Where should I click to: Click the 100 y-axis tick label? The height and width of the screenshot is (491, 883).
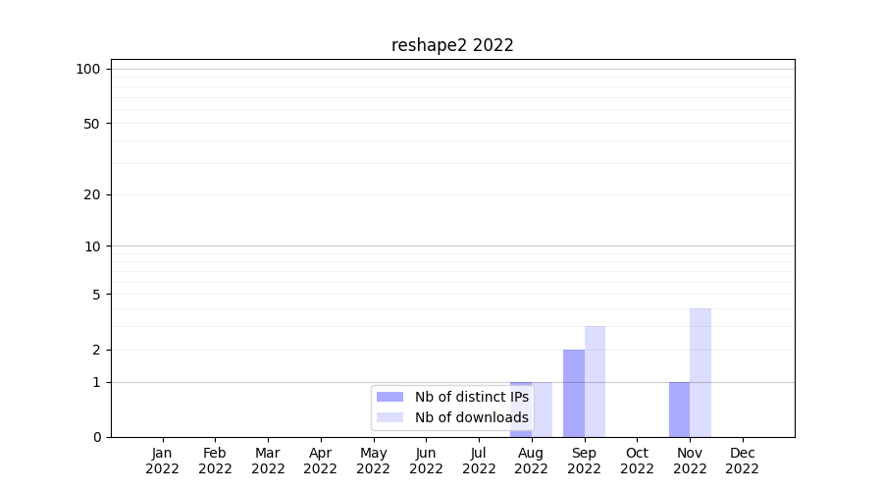point(88,69)
